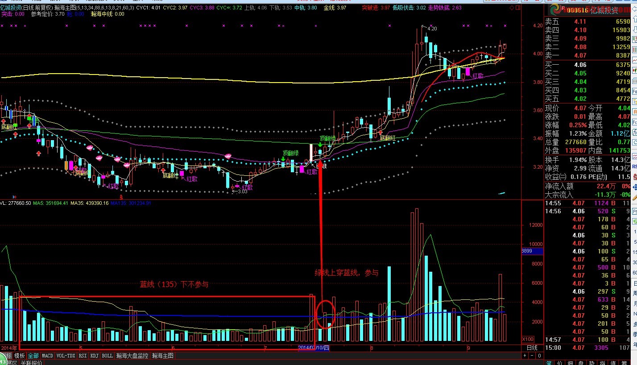This screenshot has width=637, height=365.
Task: Click the 卖五 4.11 order row
Action: [x=588, y=21]
